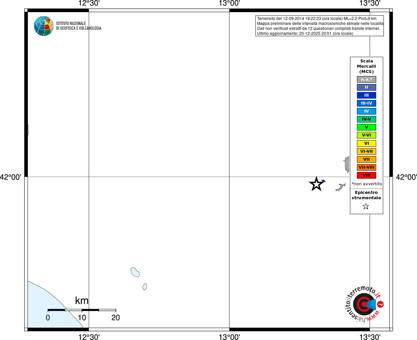
Task: Click the VI-VII legend swatch
Action: 367,151
